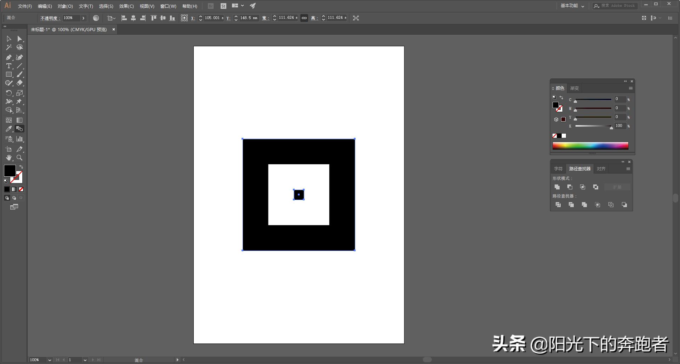Open Adobe Bridge via the Br button
The width and height of the screenshot is (680, 364).
point(210,6)
